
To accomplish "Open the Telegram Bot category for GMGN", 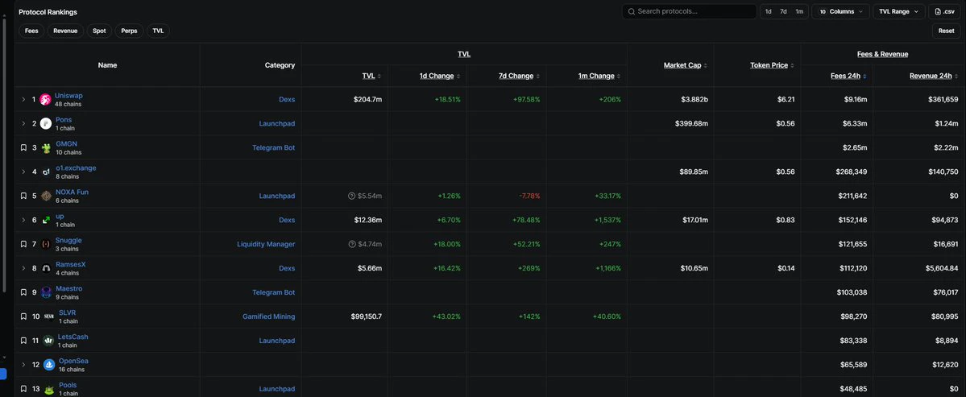I will tap(274, 147).
